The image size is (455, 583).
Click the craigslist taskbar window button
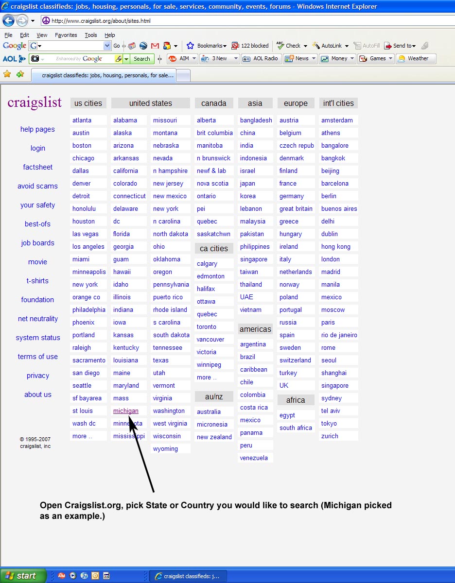pos(188,576)
